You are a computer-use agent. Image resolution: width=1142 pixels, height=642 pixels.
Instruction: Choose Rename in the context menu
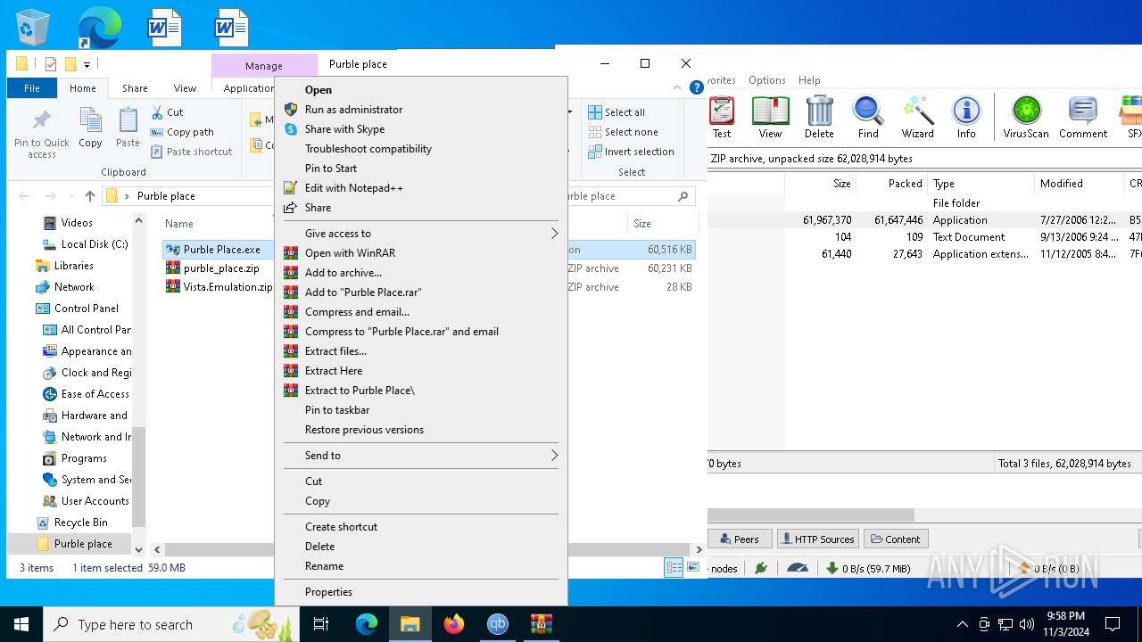[x=421, y=566]
